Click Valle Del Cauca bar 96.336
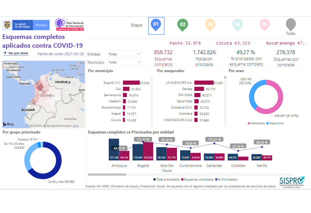This screenshot has width=311, height=213. (161, 154)
